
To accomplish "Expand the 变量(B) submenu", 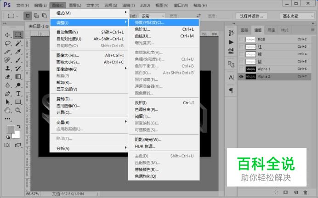I will tap(89, 122).
